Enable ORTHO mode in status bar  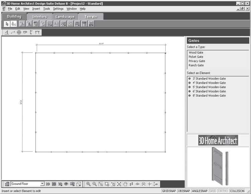(223, 191)
